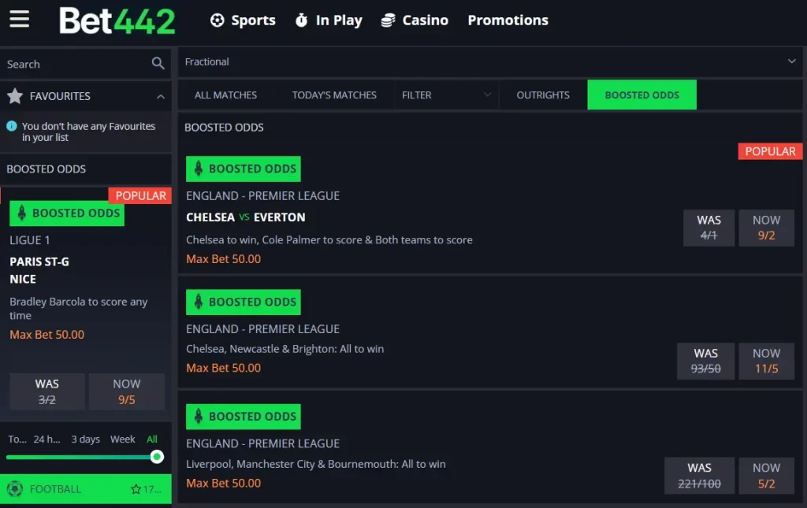Click the search magnifier icon
This screenshot has width=807, height=508.
158,64
